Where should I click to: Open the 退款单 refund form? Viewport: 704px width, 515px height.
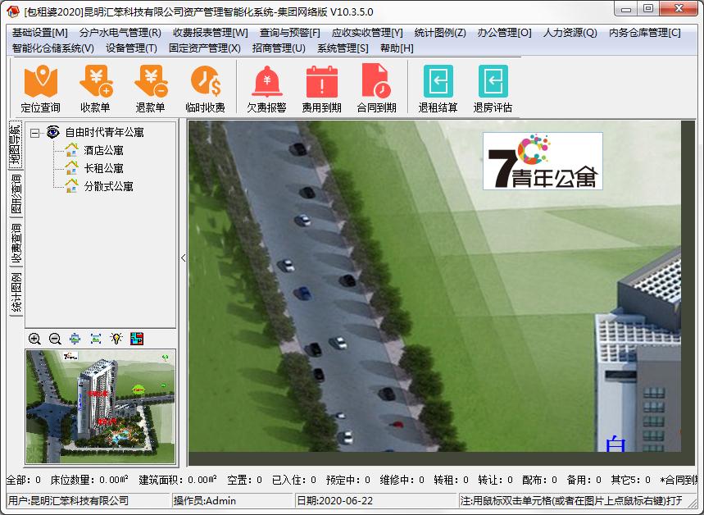point(150,89)
